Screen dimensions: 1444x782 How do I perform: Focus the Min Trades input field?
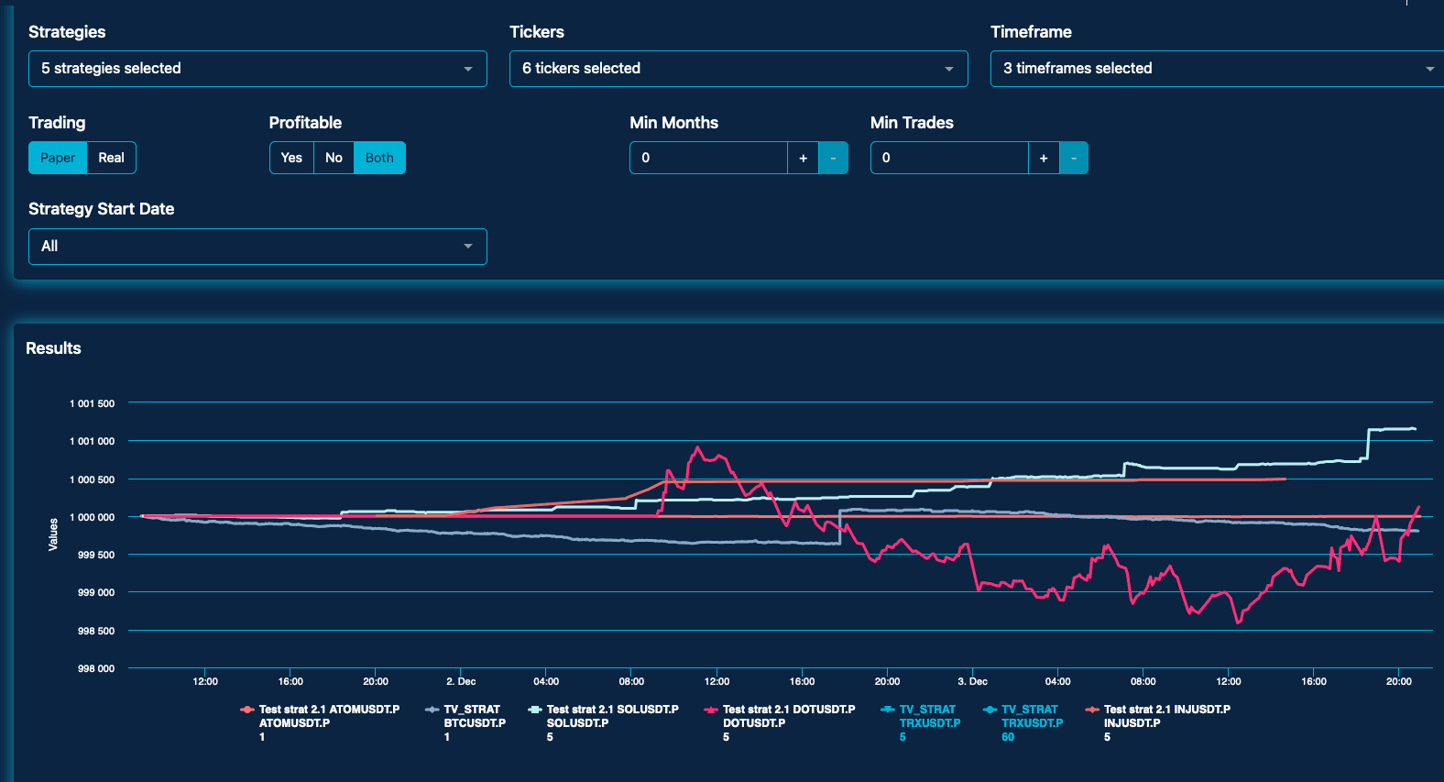[x=949, y=158]
